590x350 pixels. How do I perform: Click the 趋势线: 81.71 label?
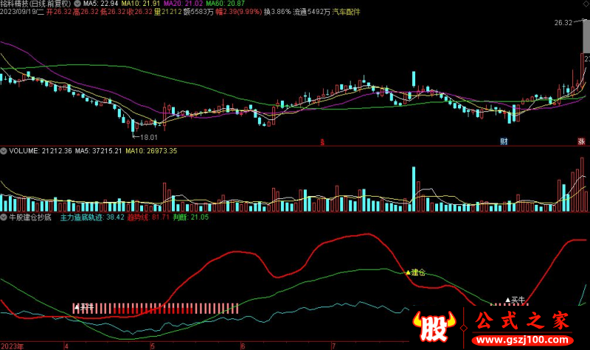coord(148,217)
